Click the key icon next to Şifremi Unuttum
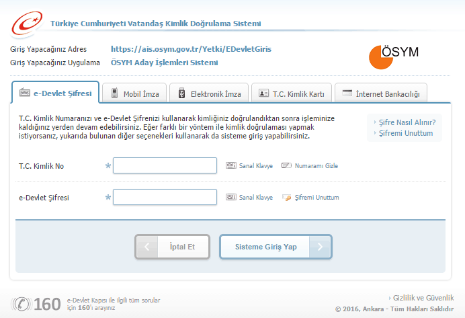 (287, 198)
